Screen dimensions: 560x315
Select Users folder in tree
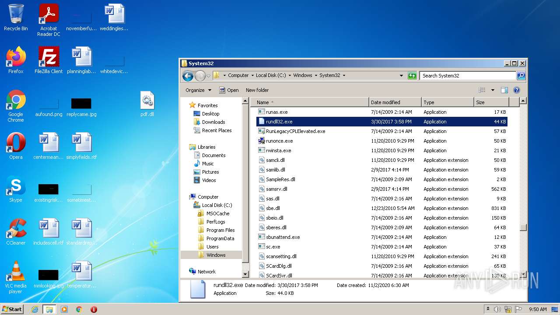pyautogui.click(x=208, y=247)
